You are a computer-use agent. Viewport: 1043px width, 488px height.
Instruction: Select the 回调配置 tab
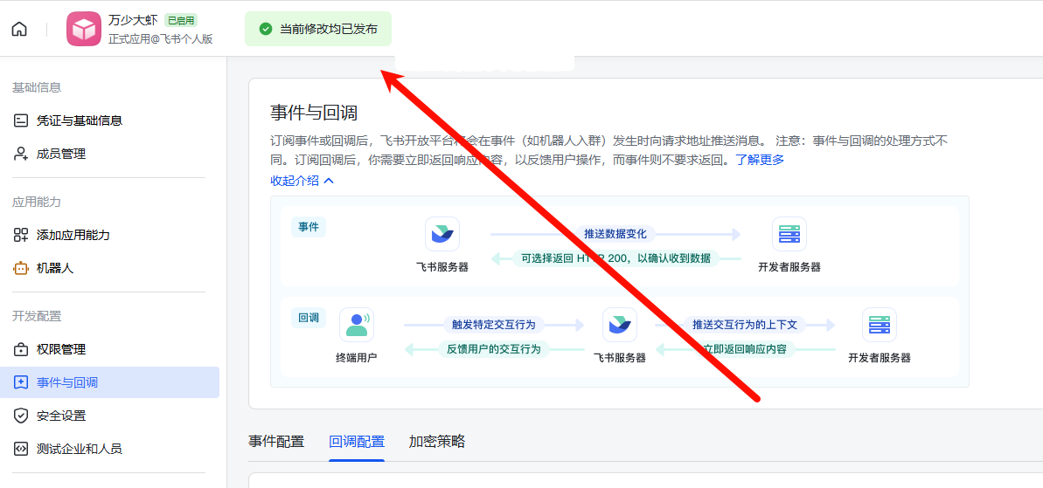coord(357,442)
